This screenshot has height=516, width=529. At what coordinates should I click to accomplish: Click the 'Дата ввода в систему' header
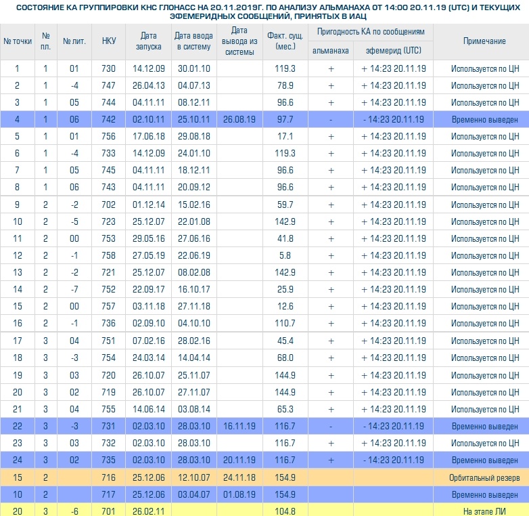(194, 41)
